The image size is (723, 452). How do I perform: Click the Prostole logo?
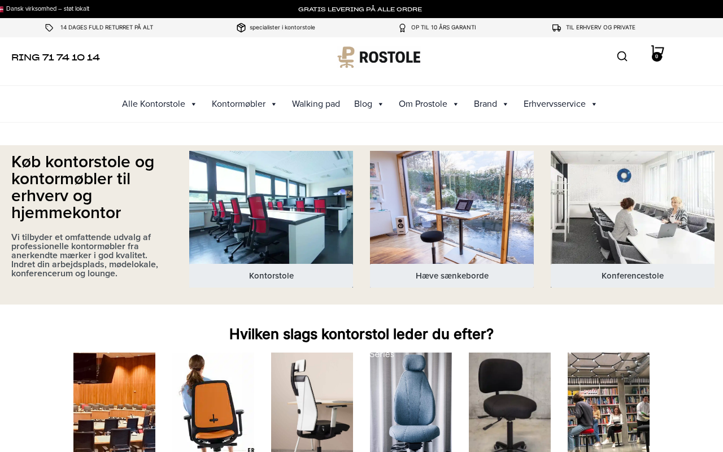click(379, 57)
